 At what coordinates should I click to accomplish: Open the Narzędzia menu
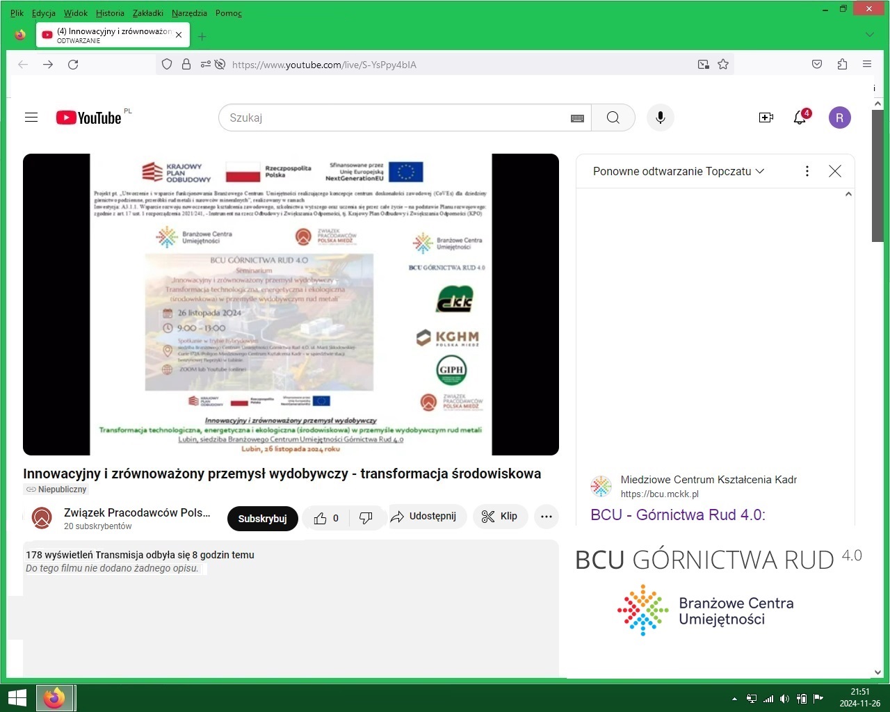point(189,13)
